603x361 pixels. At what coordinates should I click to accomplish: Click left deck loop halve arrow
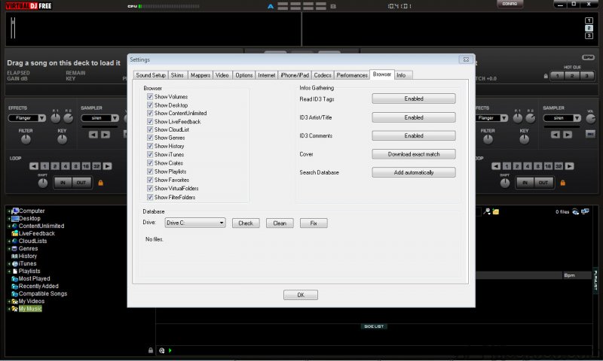pos(34,166)
